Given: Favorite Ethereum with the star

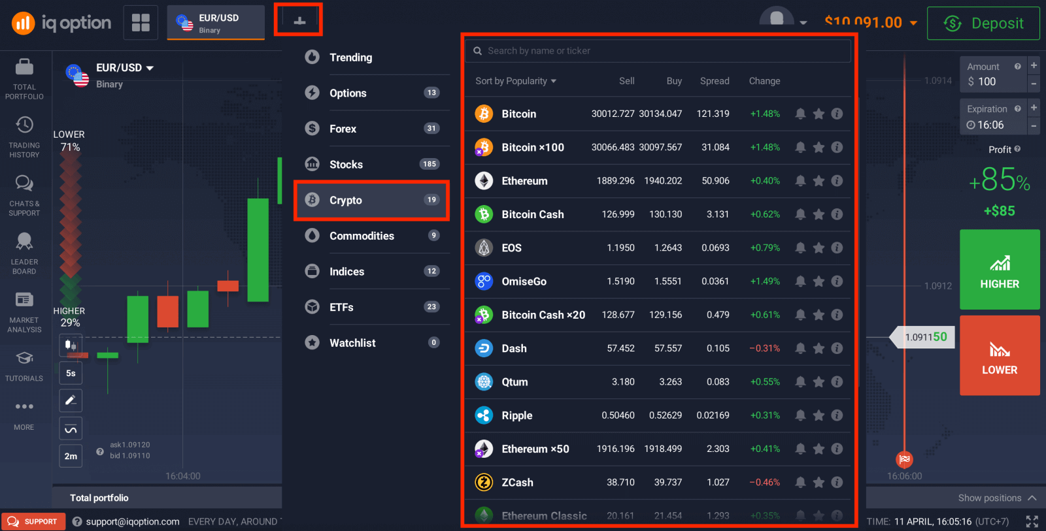Looking at the screenshot, I should pos(818,181).
